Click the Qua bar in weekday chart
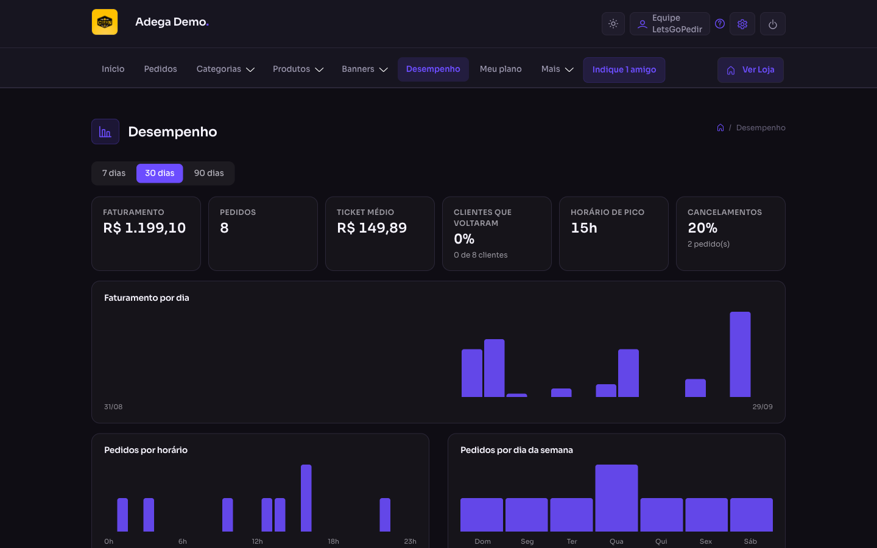Viewport: 877px width, 548px height. (x=616, y=498)
